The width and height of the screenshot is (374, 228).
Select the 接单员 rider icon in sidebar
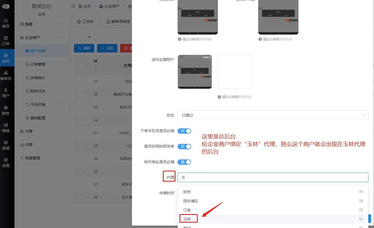point(6,73)
